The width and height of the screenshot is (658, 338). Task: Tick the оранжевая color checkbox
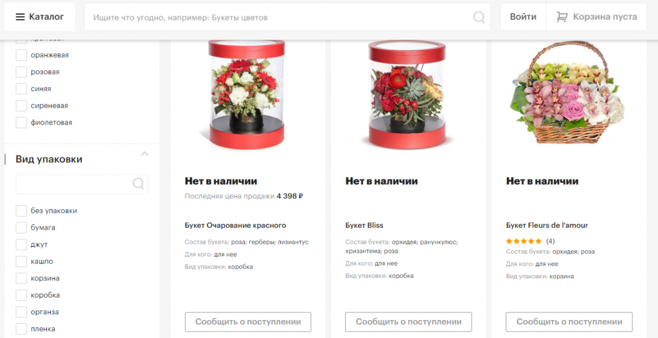[x=21, y=55]
